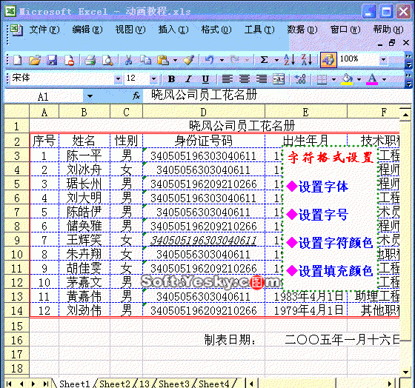Viewport: 415px width, 388px height.
Task: Click the Select All corner button
Action: [16, 111]
